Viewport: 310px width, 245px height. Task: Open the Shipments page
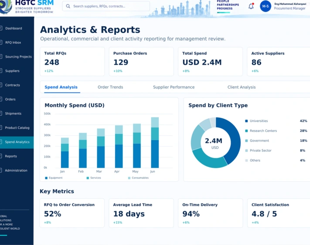(17, 114)
